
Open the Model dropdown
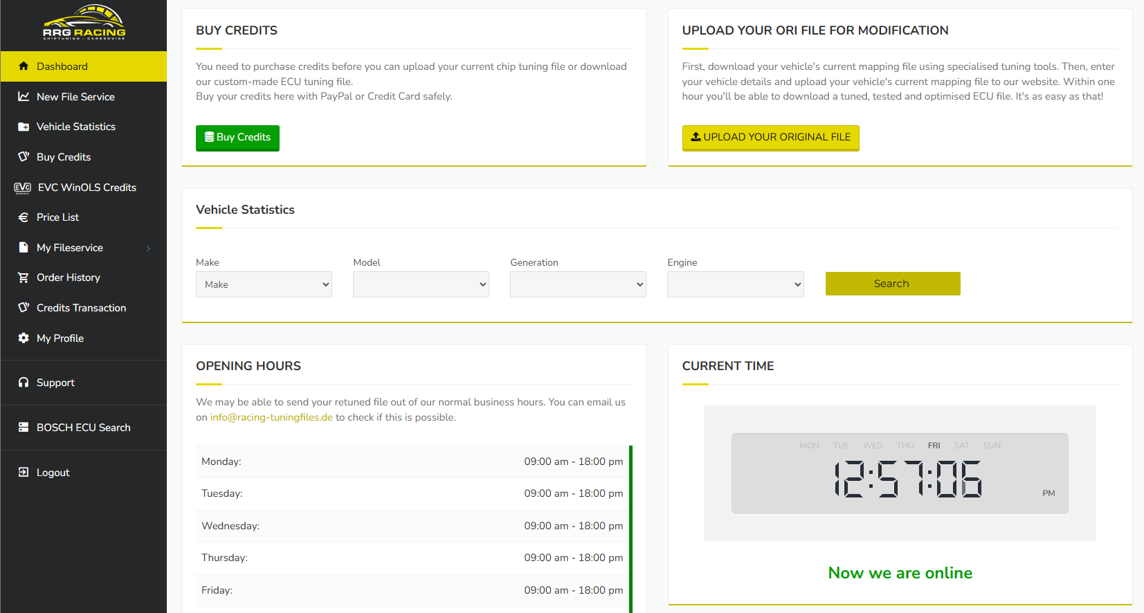tap(421, 284)
